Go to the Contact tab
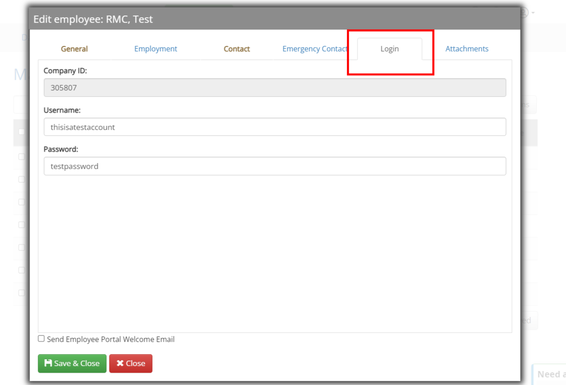The height and width of the screenshot is (385, 566). (237, 49)
